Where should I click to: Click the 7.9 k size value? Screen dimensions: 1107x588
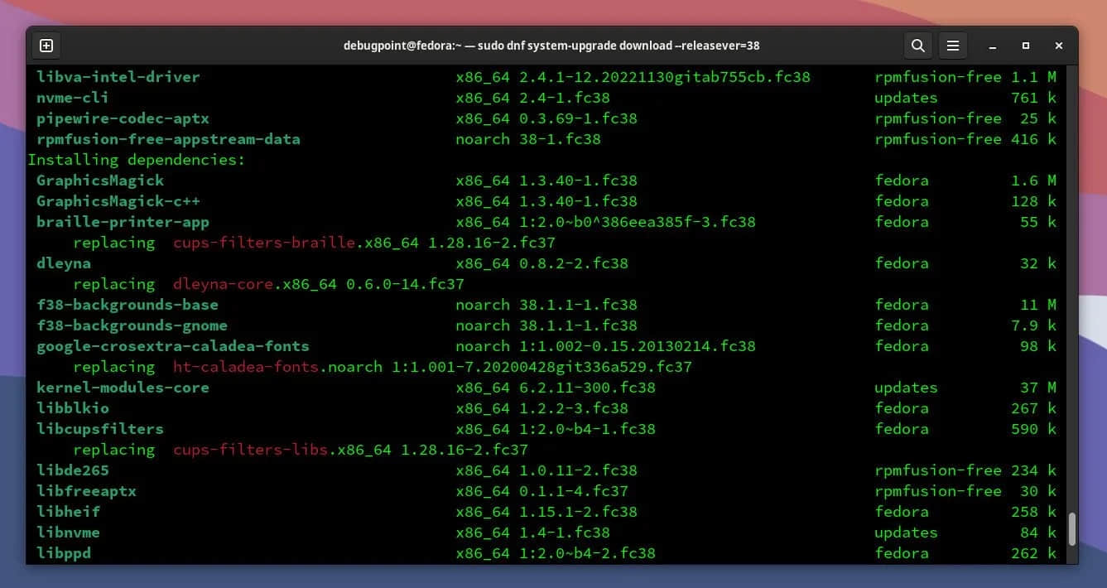(x=1033, y=325)
